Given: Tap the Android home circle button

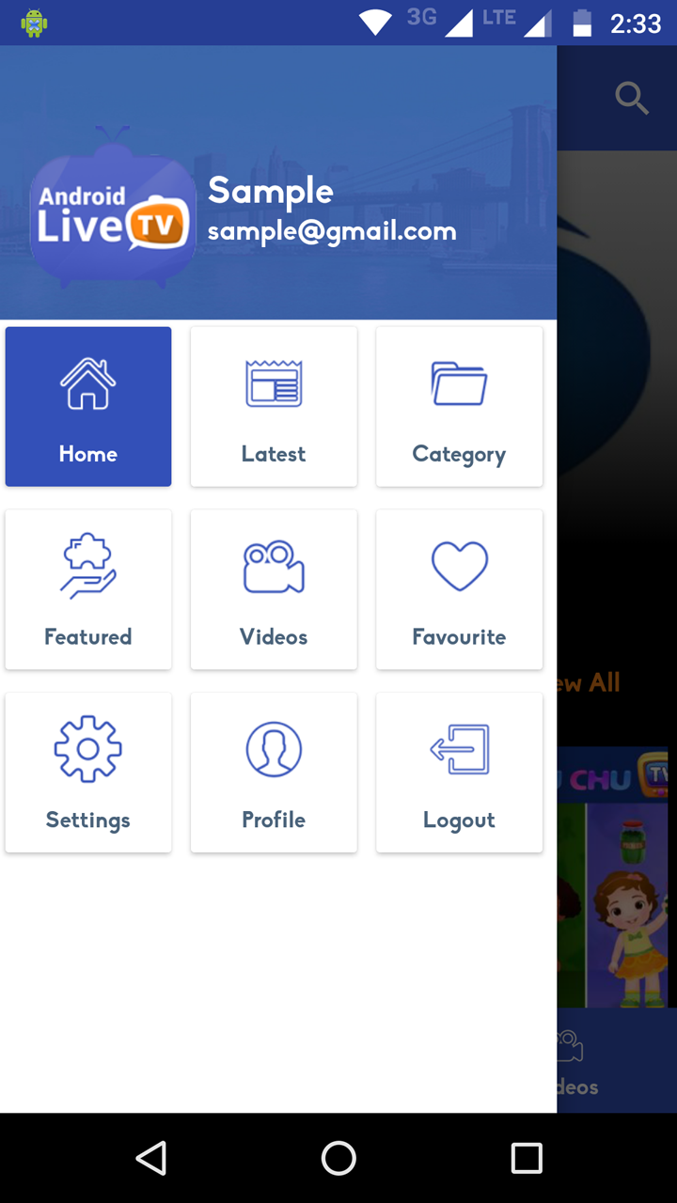Looking at the screenshot, I should point(338,1158).
